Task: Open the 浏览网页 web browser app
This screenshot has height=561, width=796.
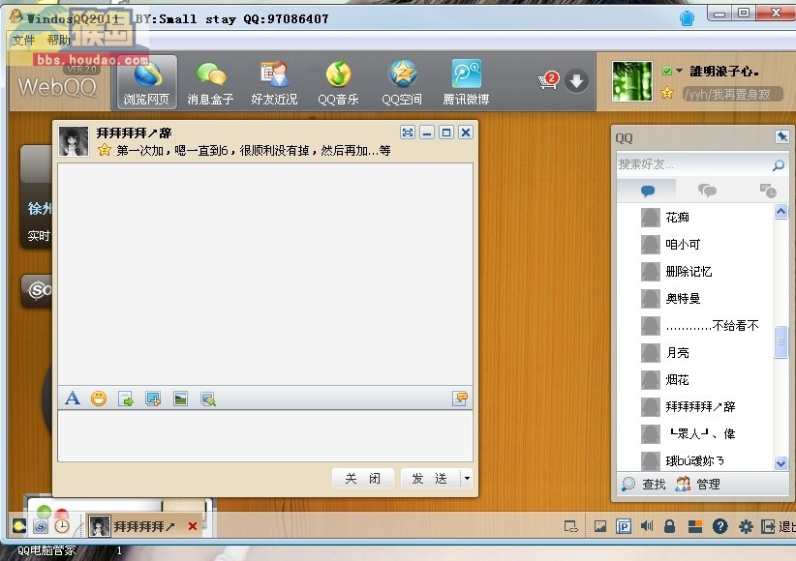Action: click(147, 82)
